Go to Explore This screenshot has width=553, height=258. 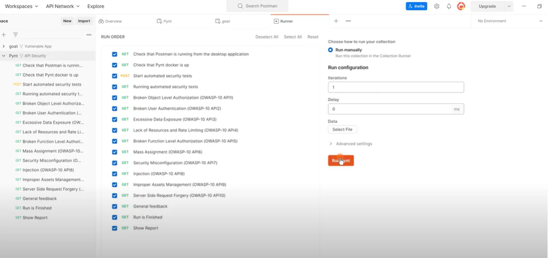pos(96,6)
